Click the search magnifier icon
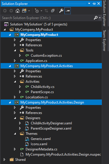This screenshot has height=164, width=109. click(96, 18)
